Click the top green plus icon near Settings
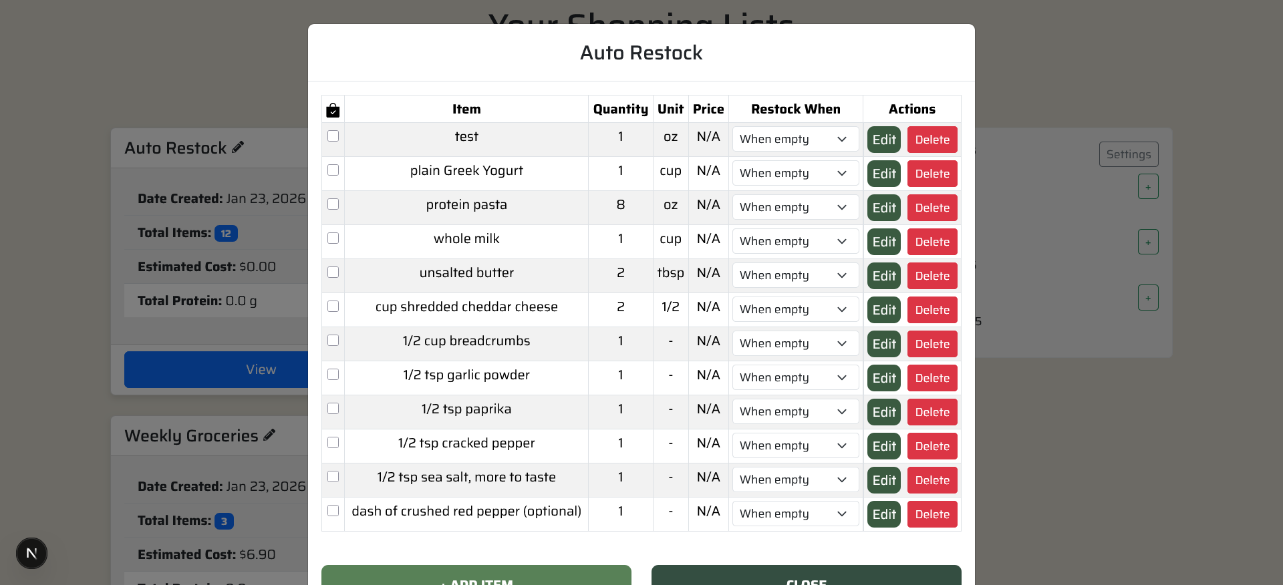Image resolution: width=1283 pixels, height=585 pixels. [1148, 186]
